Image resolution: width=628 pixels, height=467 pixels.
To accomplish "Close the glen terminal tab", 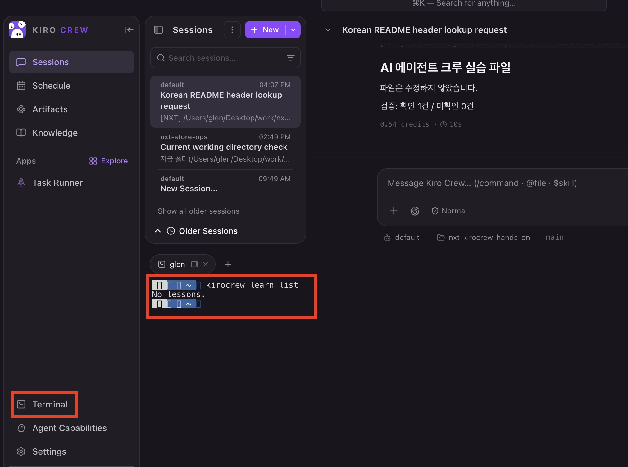I will click(x=206, y=264).
